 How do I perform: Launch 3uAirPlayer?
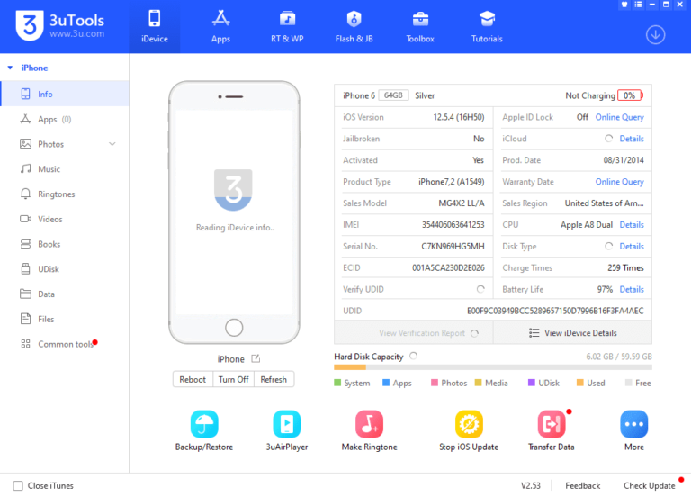[287, 431]
